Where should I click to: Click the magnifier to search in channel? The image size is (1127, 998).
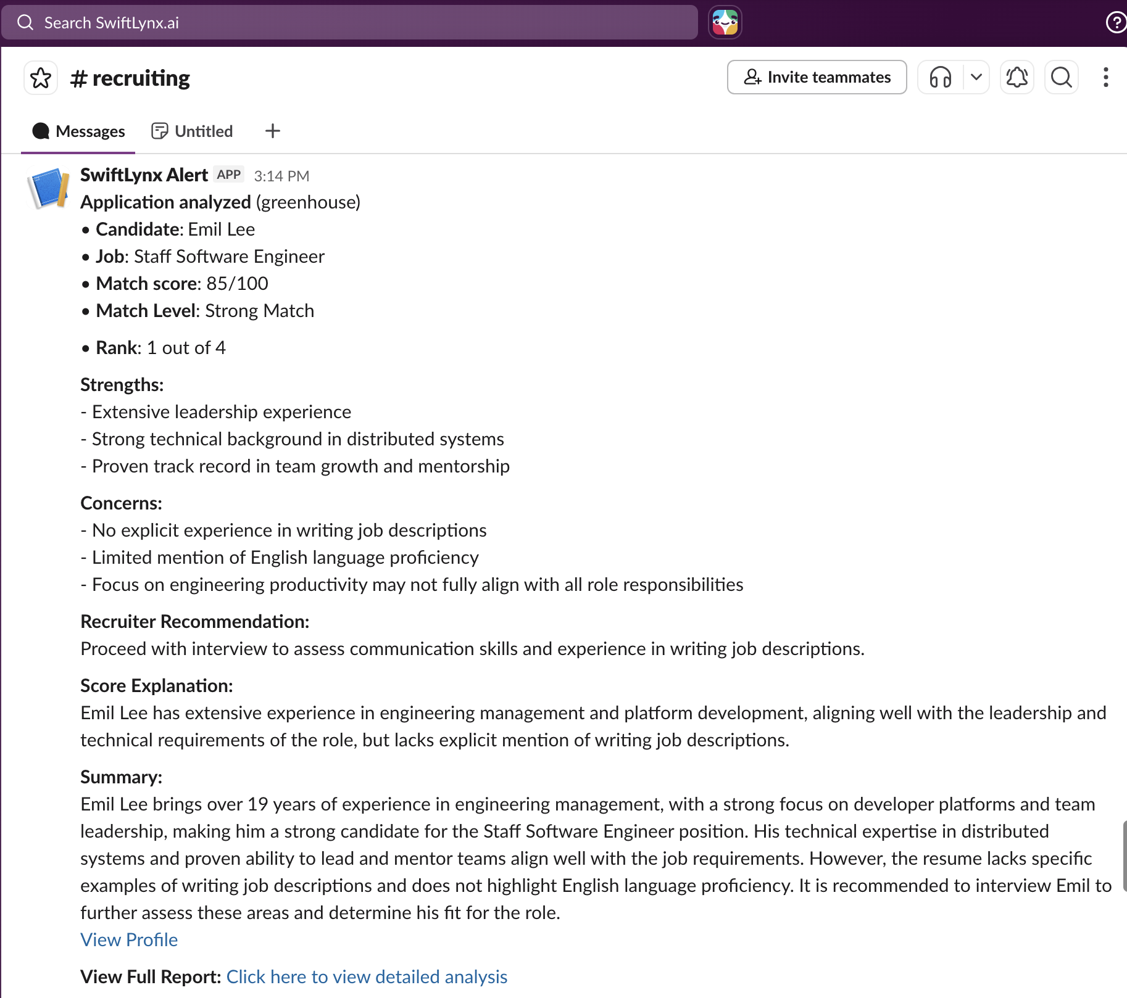1061,78
